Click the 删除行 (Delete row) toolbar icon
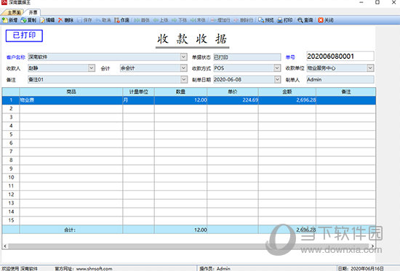 click(x=244, y=20)
